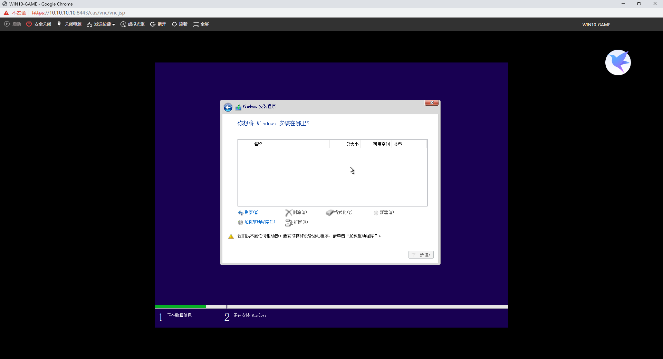The image size is (663, 359).
Task: Click the heading 你想将 Windows 安装在哪里?
Action: pos(273,124)
